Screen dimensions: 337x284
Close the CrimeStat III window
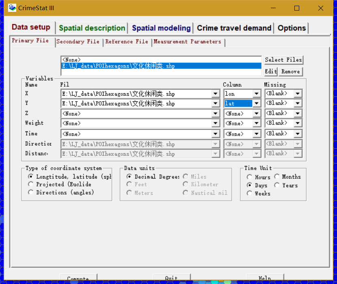click(321, 8)
